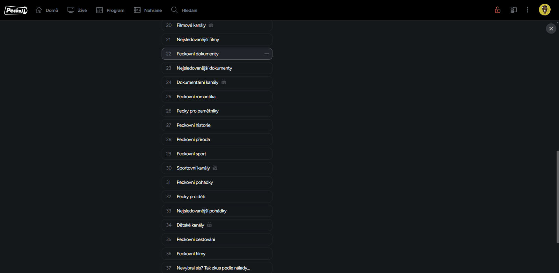Select row 32 Pecky pro děti
The height and width of the screenshot is (273, 559).
click(x=217, y=196)
